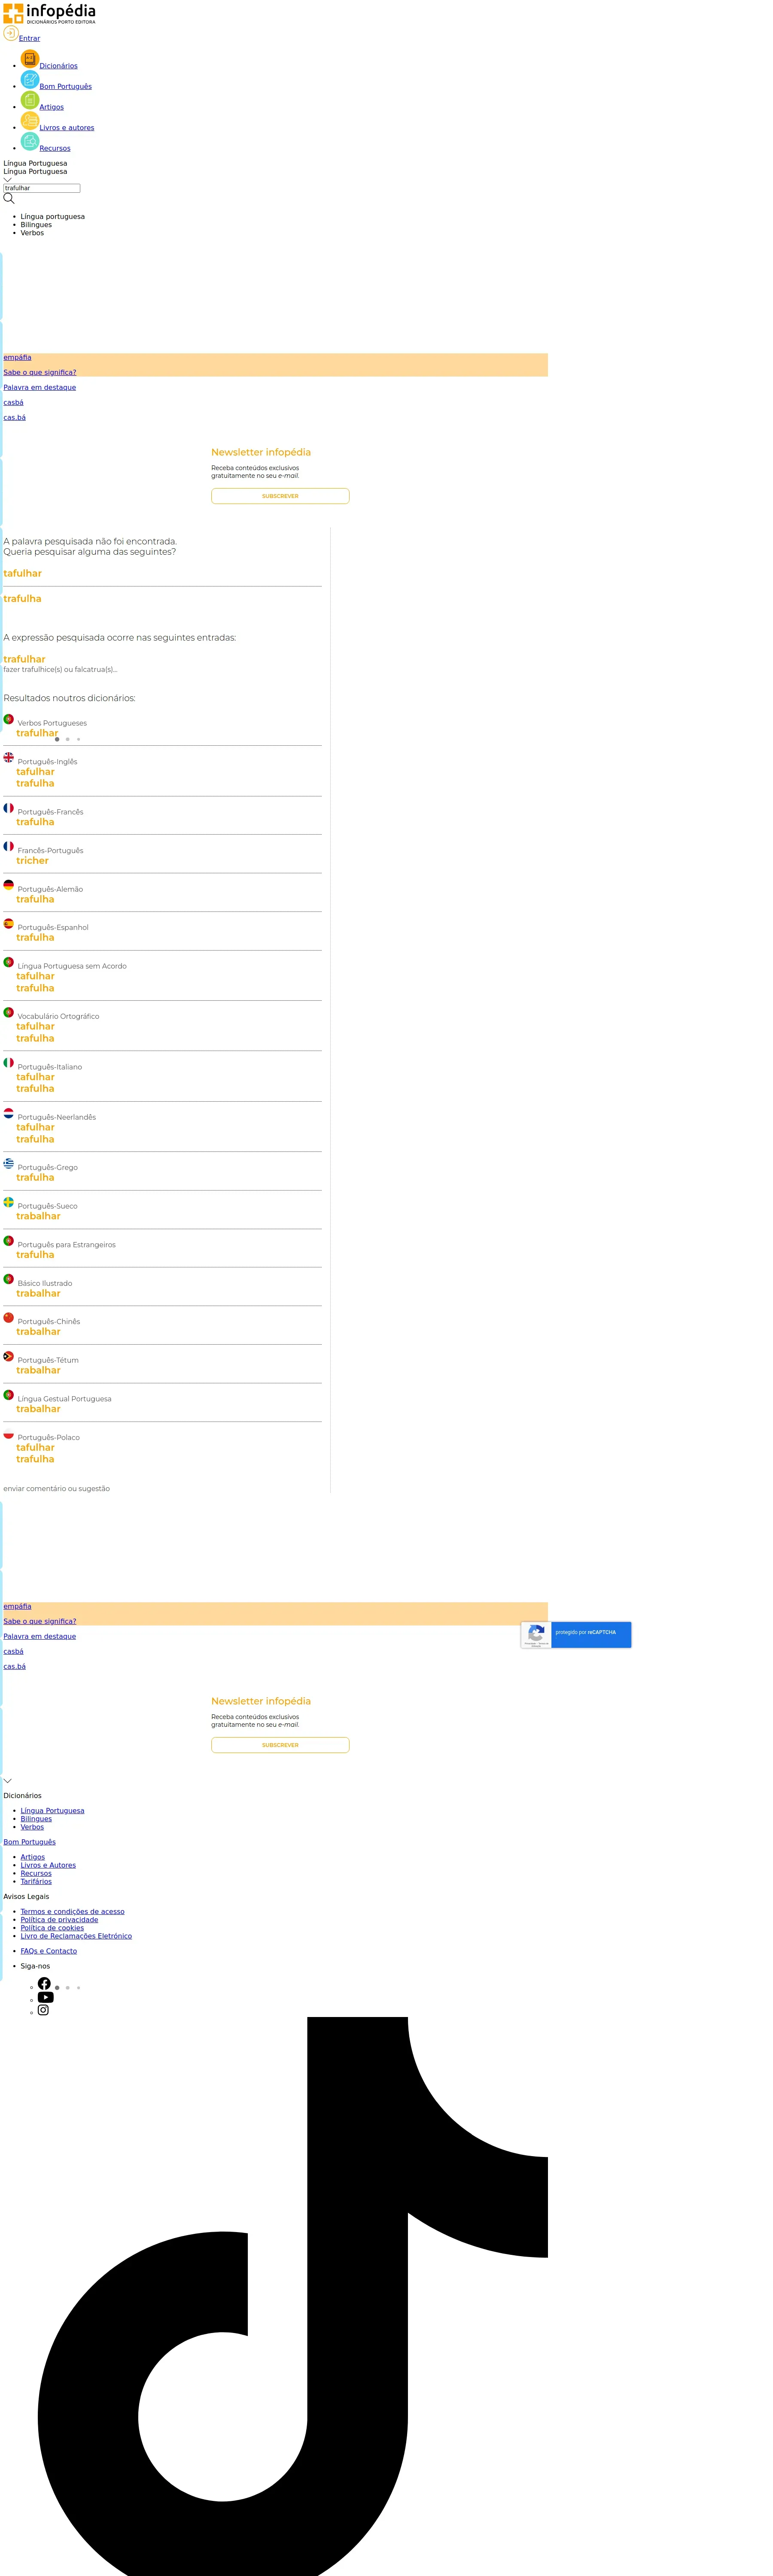The height and width of the screenshot is (2576, 773).
Task: Click the Português-Grego Greek flag icon
Action: pyautogui.click(x=8, y=1163)
